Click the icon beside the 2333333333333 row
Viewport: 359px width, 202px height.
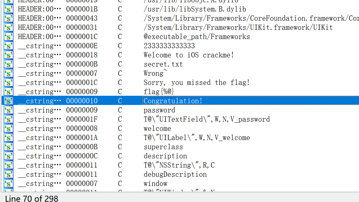point(9,46)
